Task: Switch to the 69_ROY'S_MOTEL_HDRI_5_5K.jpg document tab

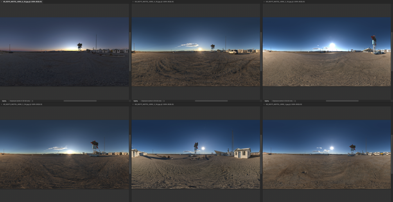Action: tap(23, 104)
